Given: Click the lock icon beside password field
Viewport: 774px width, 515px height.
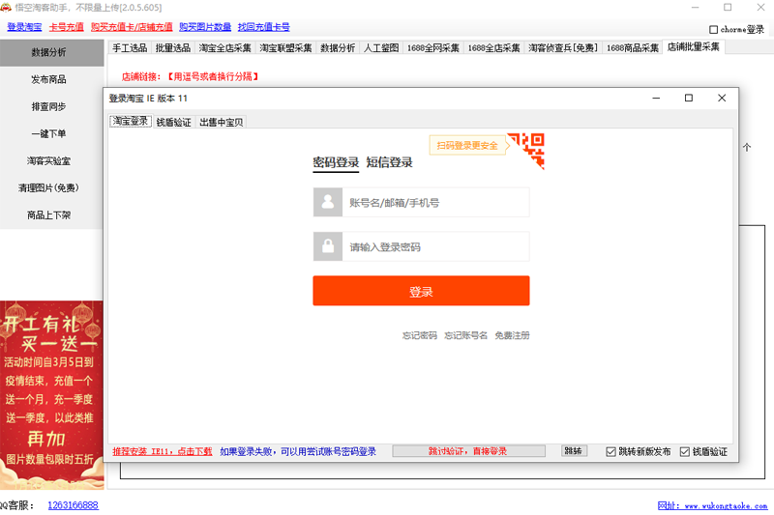Looking at the screenshot, I should pos(328,246).
